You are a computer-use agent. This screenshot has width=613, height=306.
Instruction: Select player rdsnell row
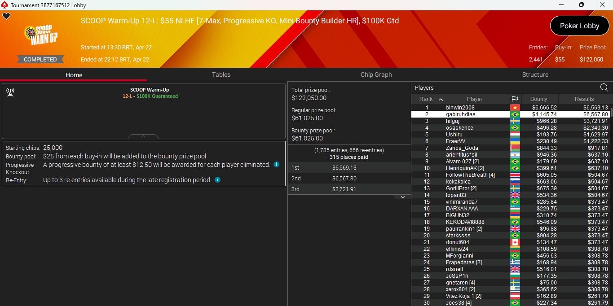click(x=511, y=269)
